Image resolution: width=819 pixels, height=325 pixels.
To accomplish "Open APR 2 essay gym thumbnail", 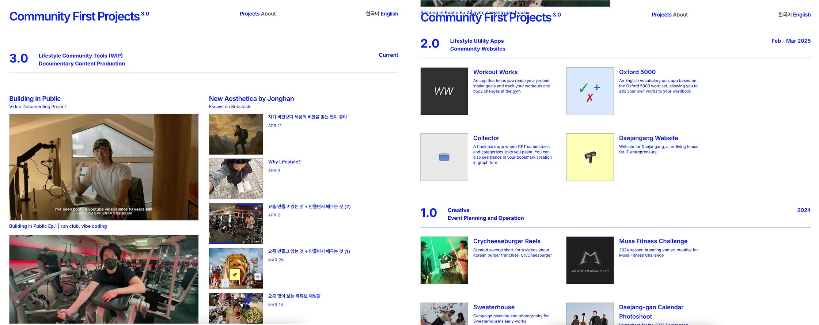I will pos(236,223).
